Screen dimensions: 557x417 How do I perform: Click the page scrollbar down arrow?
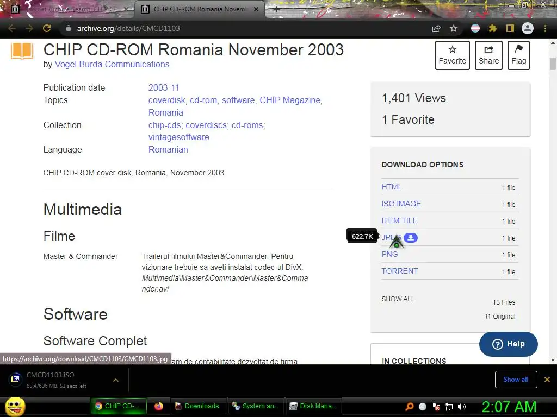[553, 360]
